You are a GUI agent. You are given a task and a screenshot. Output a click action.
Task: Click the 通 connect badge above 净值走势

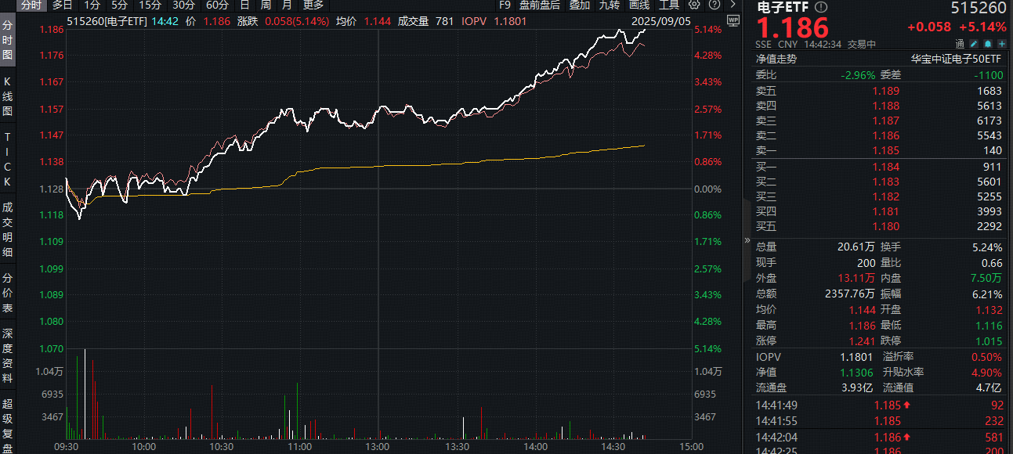click(x=960, y=44)
